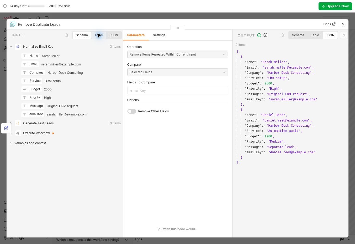This screenshot has height=244, width=355.
Task: Collapse the Normalize Email Key section
Action: (x=11, y=47)
